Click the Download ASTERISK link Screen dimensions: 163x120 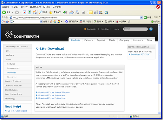click(x=140, y=54)
